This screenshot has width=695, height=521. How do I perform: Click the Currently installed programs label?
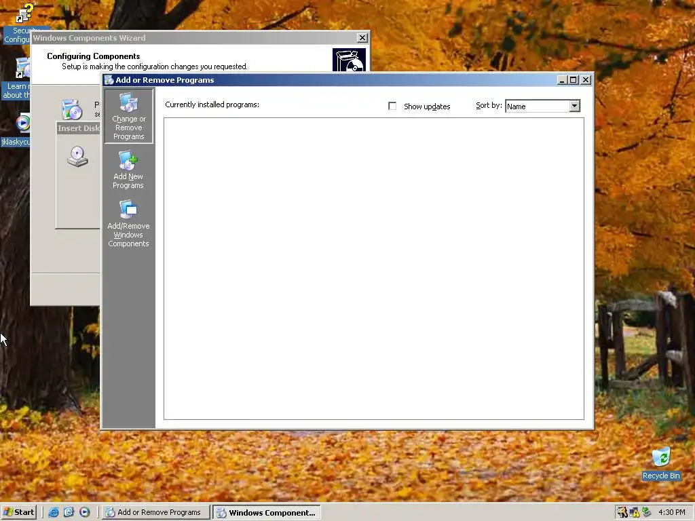click(212, 104)
